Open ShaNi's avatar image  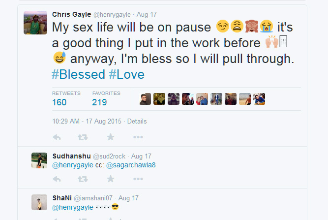click(39, 202)
